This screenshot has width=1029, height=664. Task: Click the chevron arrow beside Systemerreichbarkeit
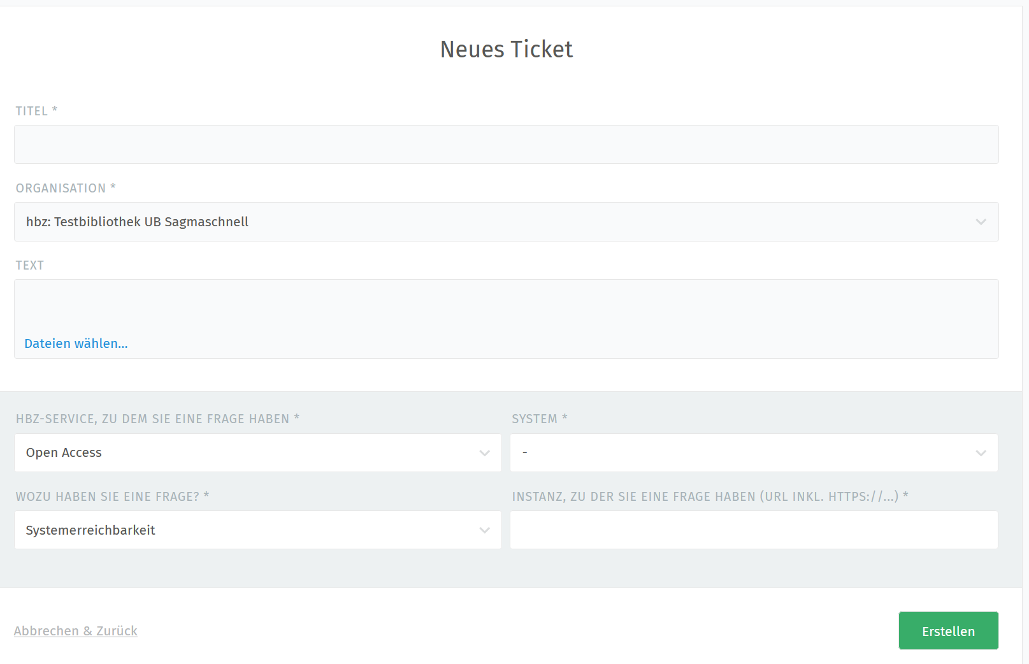point(484,530)
